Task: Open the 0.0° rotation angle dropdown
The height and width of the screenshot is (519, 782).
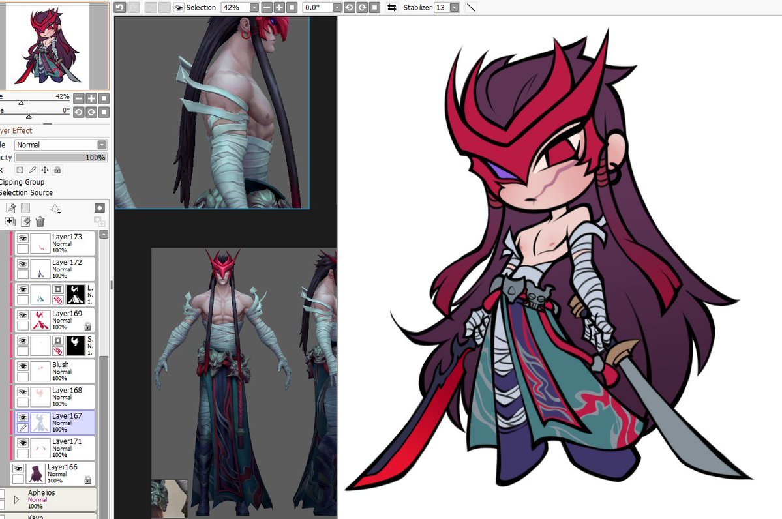Action: click(x=337, y=7)
